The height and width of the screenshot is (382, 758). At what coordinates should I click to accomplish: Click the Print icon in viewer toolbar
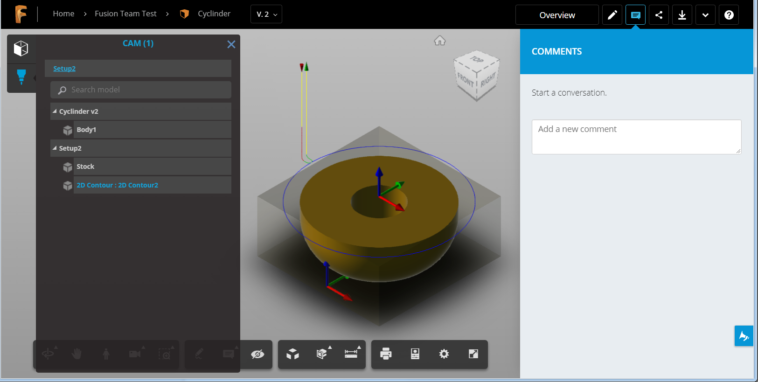click(x=386, y=354)
